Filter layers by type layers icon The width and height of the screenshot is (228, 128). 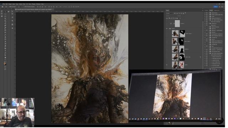(x=179, y=14)
